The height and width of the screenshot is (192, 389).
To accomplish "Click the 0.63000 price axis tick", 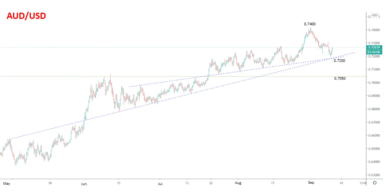I will tap(373, 175).
